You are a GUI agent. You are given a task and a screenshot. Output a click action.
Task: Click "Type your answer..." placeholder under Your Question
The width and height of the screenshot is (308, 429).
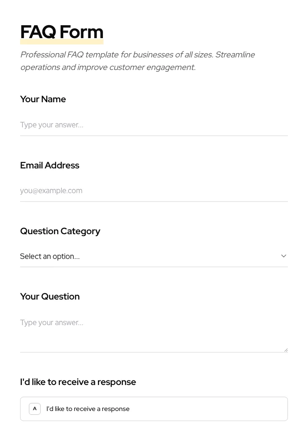pyautogui.click(x=51, y=323)
